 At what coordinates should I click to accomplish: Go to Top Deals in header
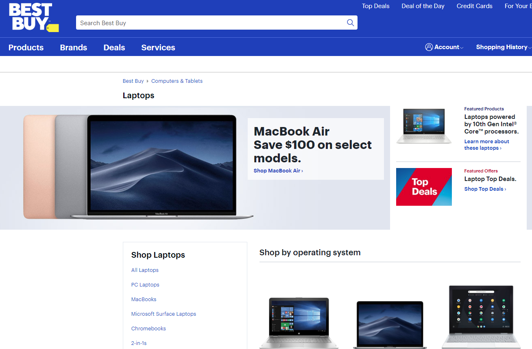pos(376,6)
